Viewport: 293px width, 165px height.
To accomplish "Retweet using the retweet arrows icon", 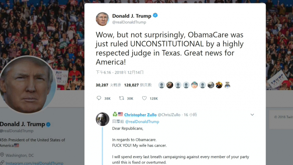I will pyautogui.click(x=121, y=98).
